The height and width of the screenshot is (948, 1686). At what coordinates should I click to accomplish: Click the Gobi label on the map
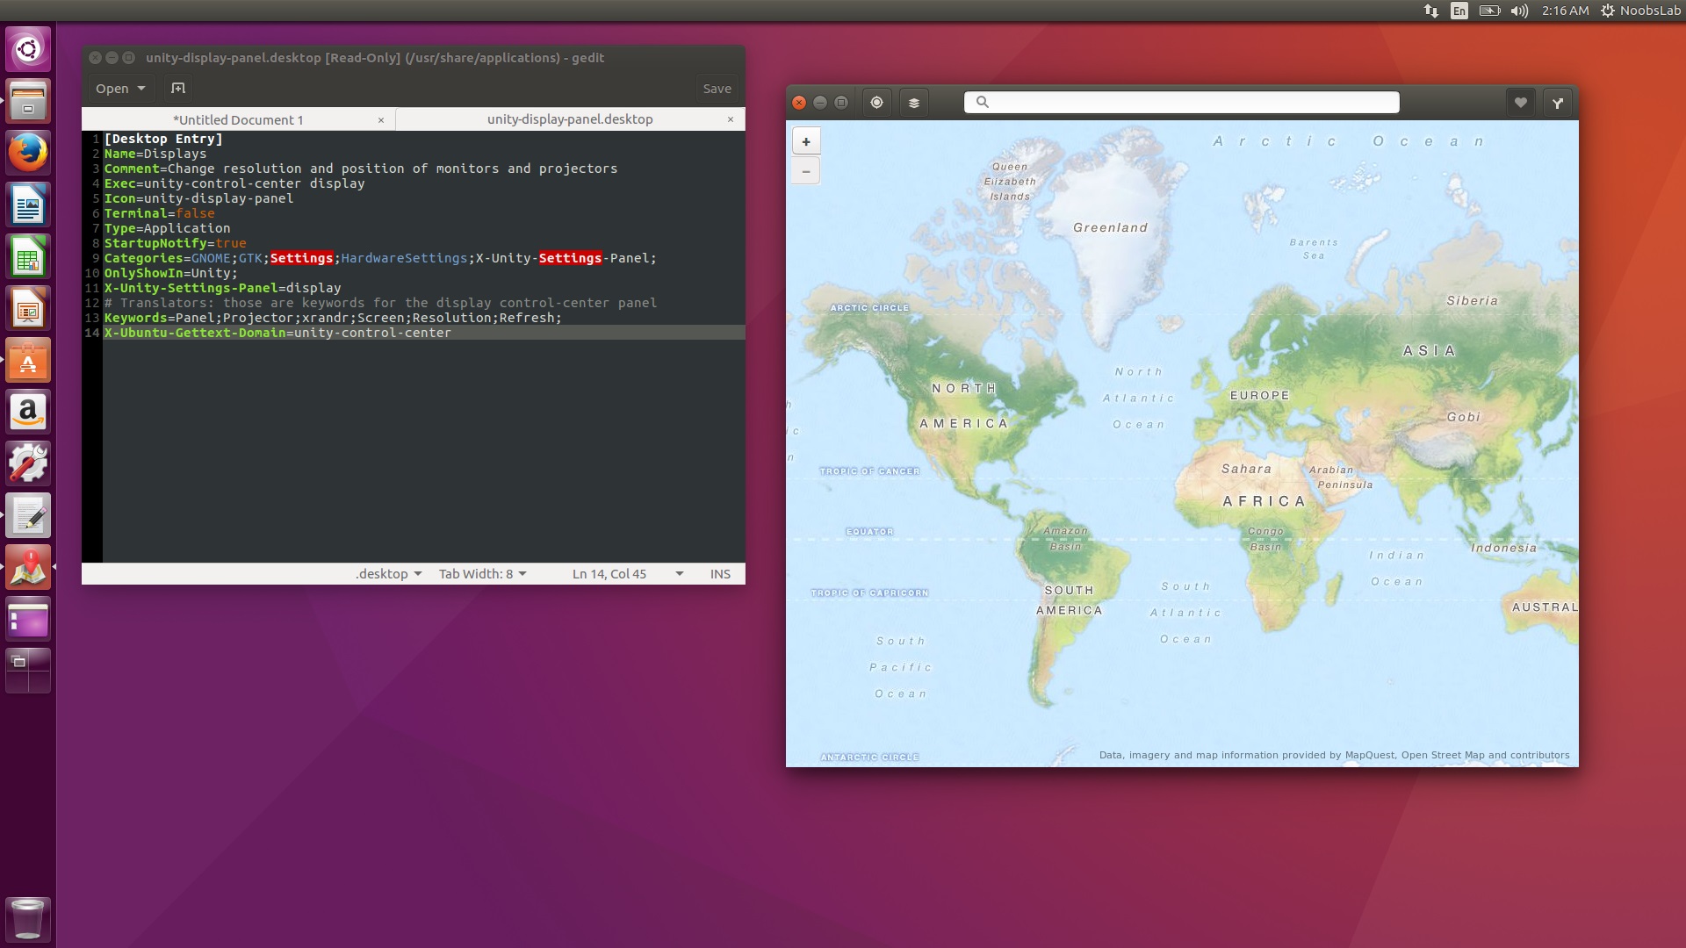coord(1463,417)
